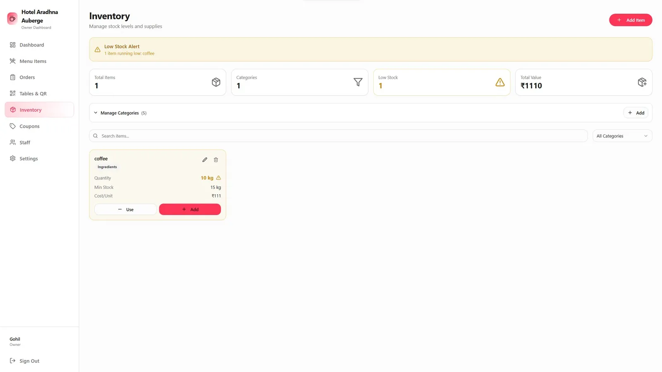Edit the coffee item with pencil icon
Screen dimensions: 662x372
(205, 159)
